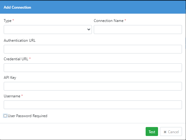Focus the Username input box
Screen dimensions: 186x140
93,105
